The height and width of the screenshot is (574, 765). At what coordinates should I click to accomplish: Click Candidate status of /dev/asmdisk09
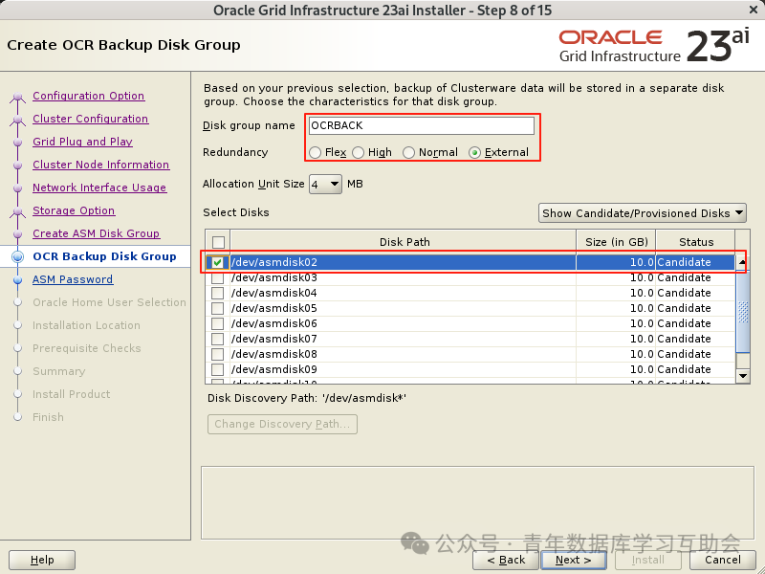click(684, 369)
